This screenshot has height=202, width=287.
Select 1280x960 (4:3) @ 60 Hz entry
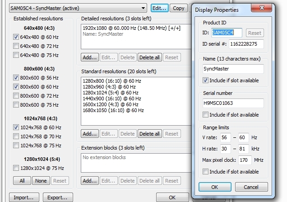pyautogui.click(x=109, y=87)
